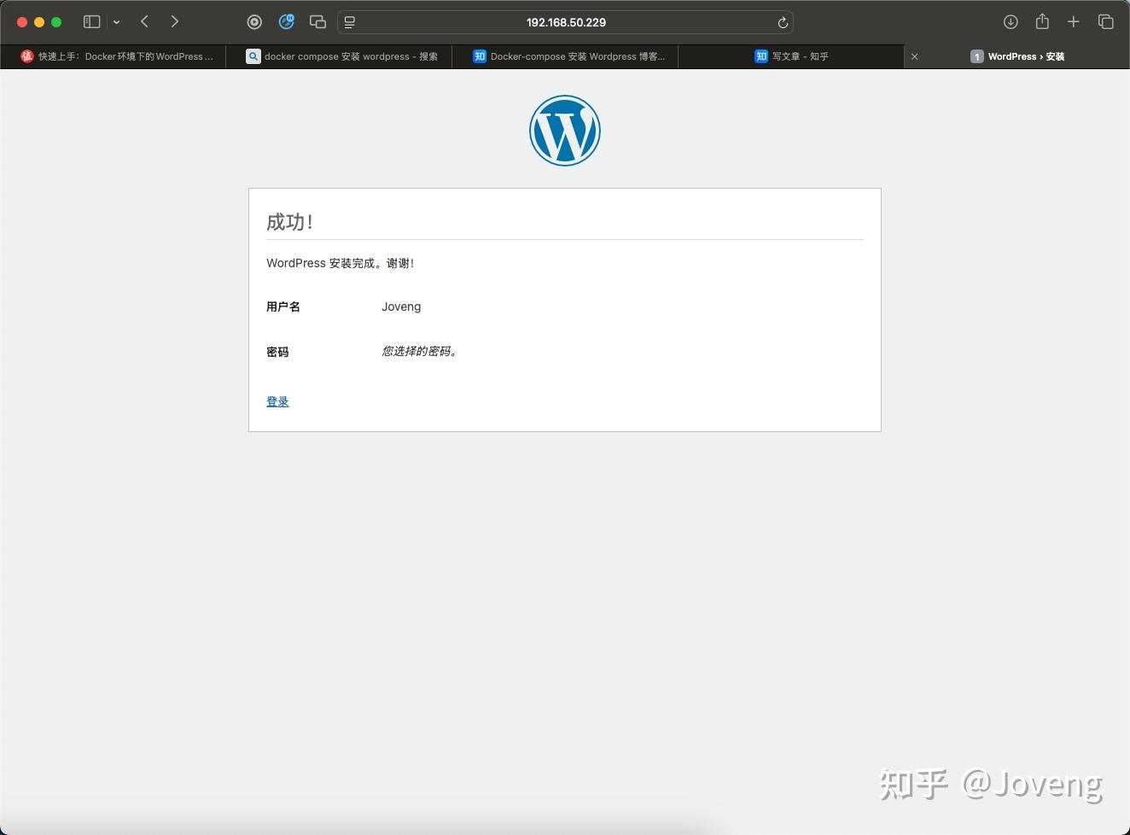Click the address bar showing 192.168.50.229
Image resolution: width=1130 pixels, height=835 pixels.
566,22
